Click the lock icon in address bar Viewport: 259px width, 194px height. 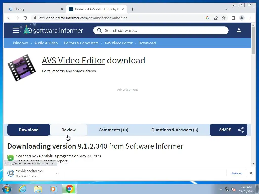pyautogui.click(x=35, y=18)
